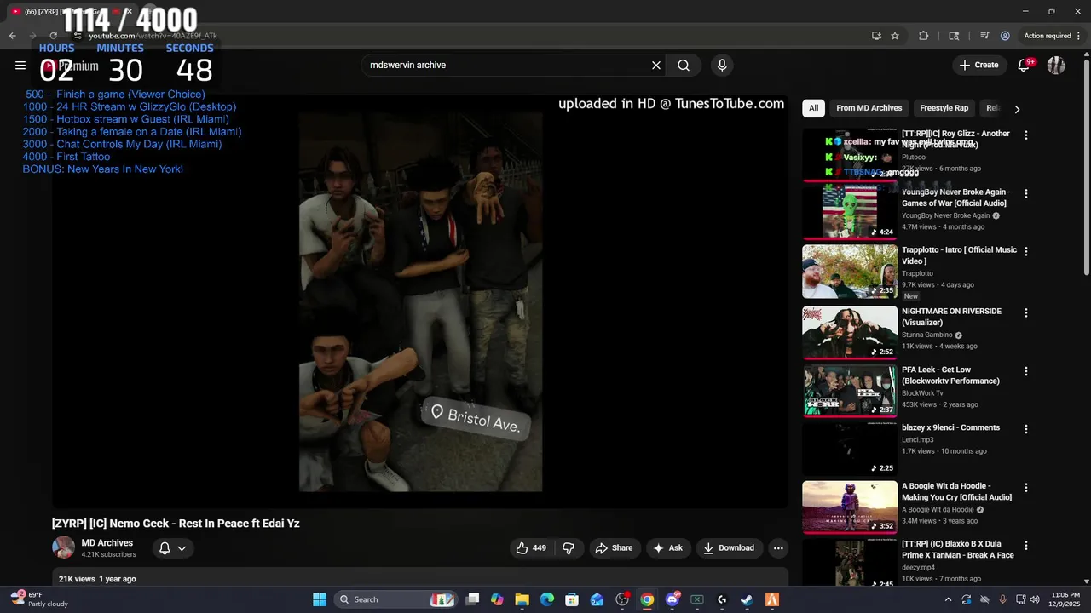Share this video
Image resolution: width=1091 pixels, height=613 pixels.
(x=614, y=548)
